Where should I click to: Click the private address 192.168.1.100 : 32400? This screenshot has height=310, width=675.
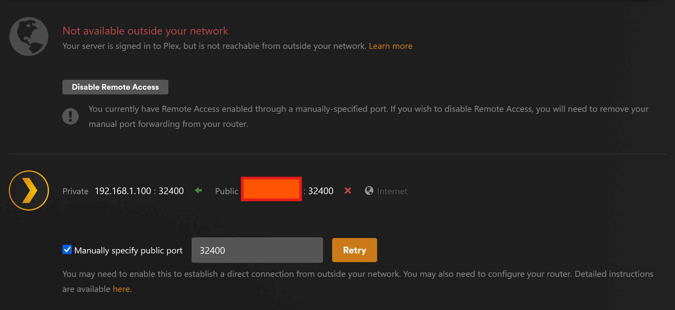click(139, 191)
